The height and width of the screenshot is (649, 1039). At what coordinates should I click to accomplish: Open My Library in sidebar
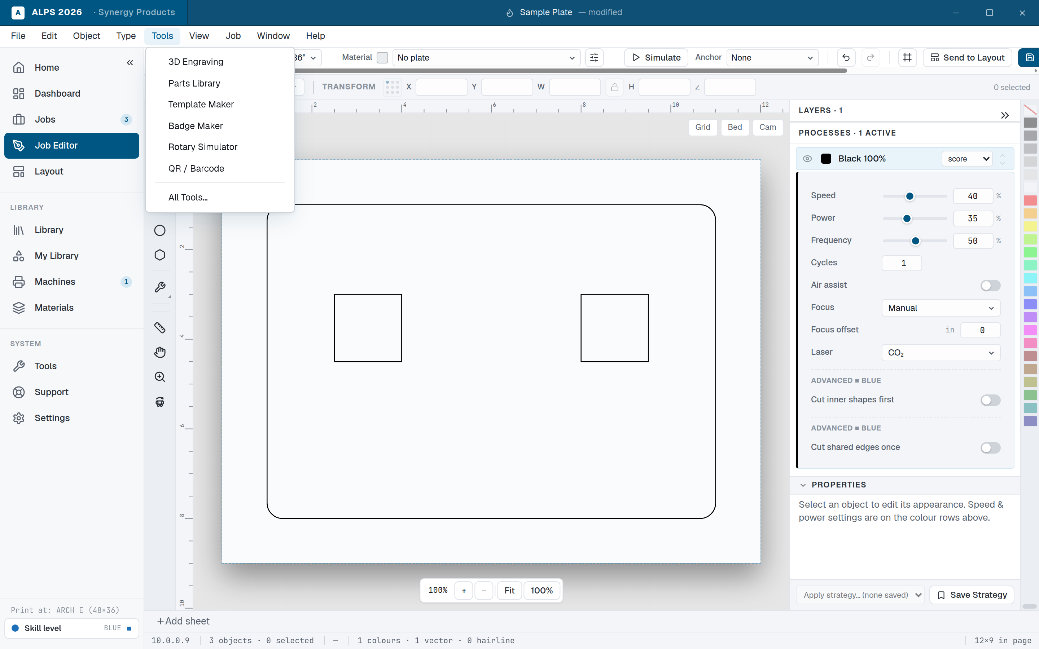72,256
